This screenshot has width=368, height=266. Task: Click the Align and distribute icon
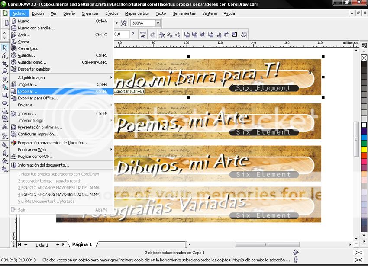click(244, 35)
